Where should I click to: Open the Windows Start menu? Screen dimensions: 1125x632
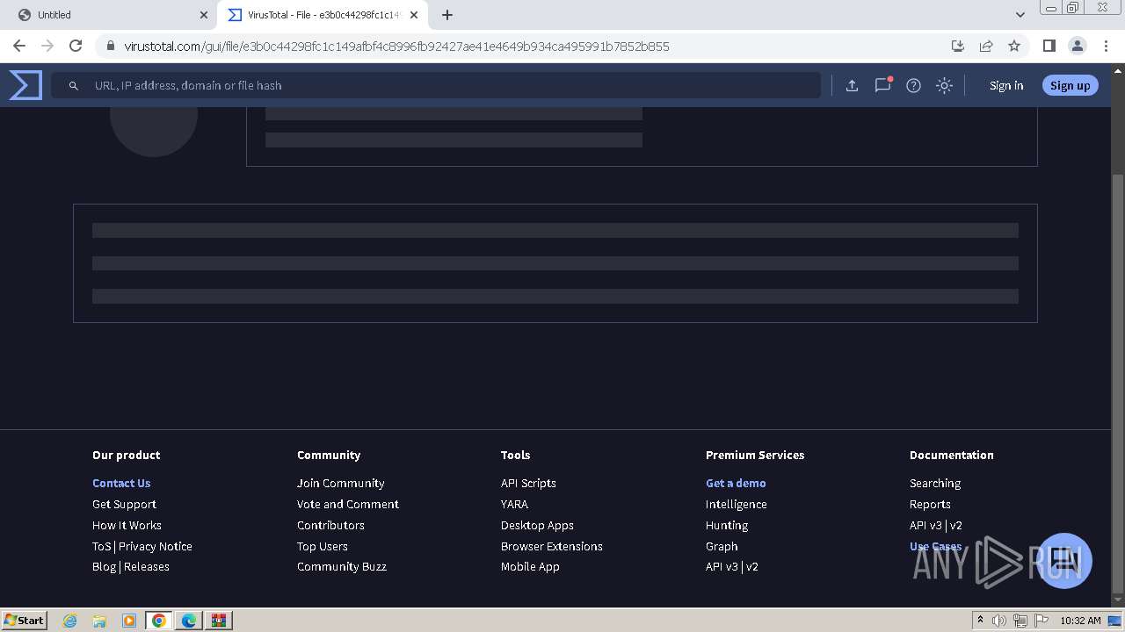click(x=25, y=620)
